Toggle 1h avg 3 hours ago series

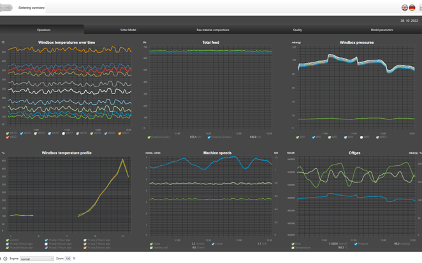8,244
